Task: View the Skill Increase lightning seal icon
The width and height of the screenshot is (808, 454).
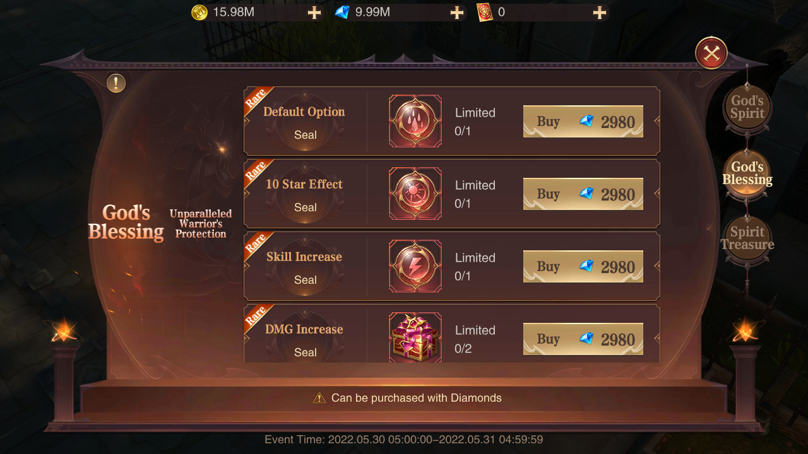Action: coord(415,266)
